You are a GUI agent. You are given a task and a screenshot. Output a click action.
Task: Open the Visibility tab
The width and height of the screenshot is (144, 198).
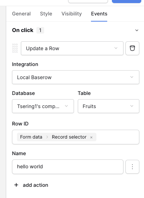coord(72,14)
